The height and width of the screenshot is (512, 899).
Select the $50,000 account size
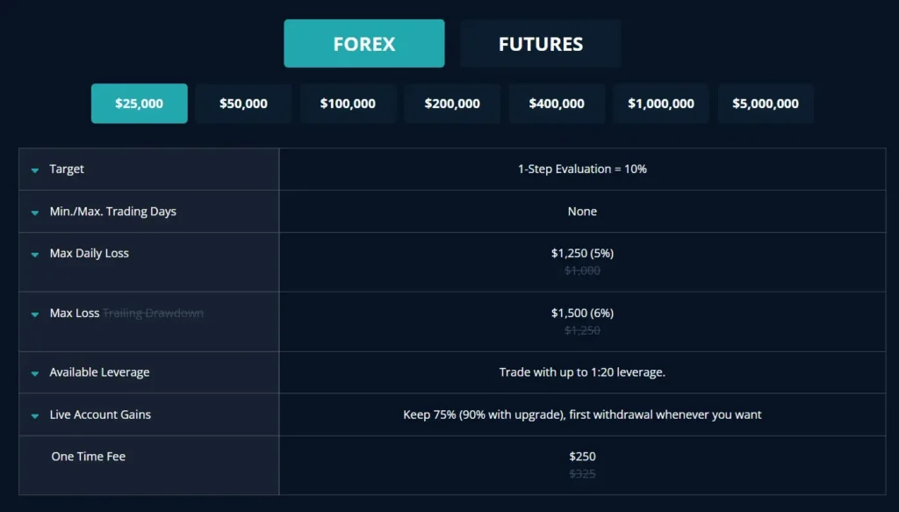click(243, 104)
